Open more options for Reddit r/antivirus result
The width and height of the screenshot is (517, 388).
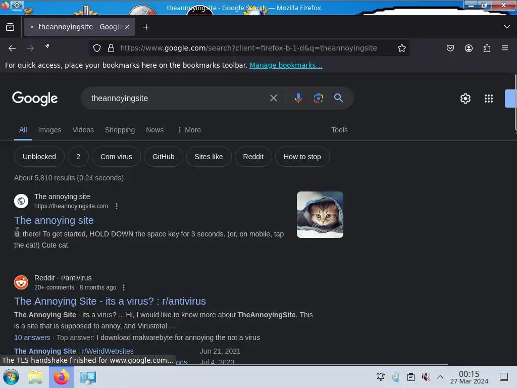coord(124,287)
